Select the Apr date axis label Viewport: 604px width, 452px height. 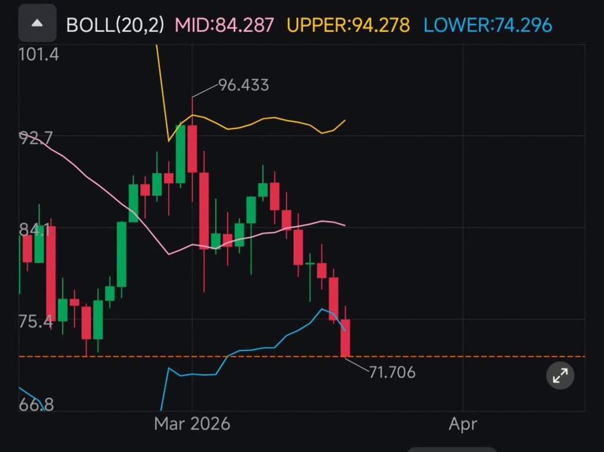(463, 424)
